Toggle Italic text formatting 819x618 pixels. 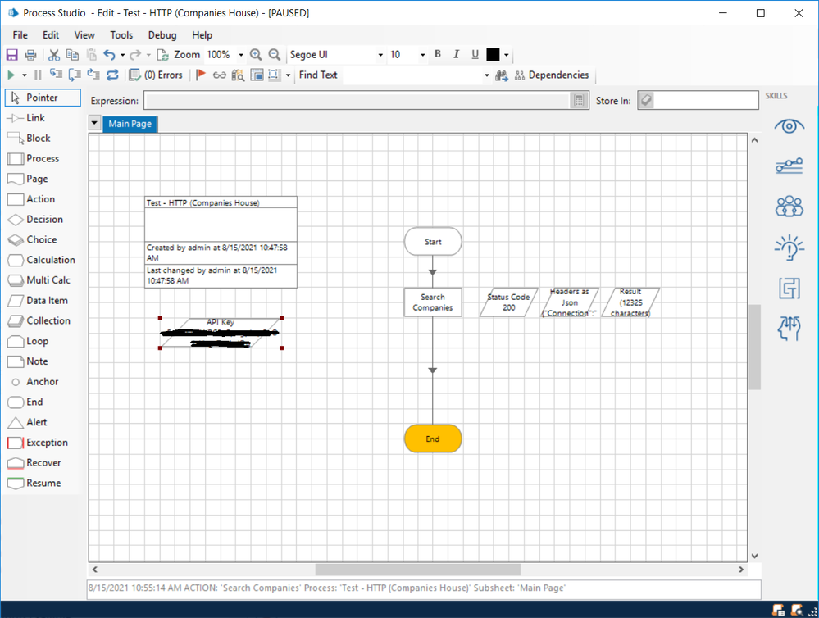(x=457, y=55)
